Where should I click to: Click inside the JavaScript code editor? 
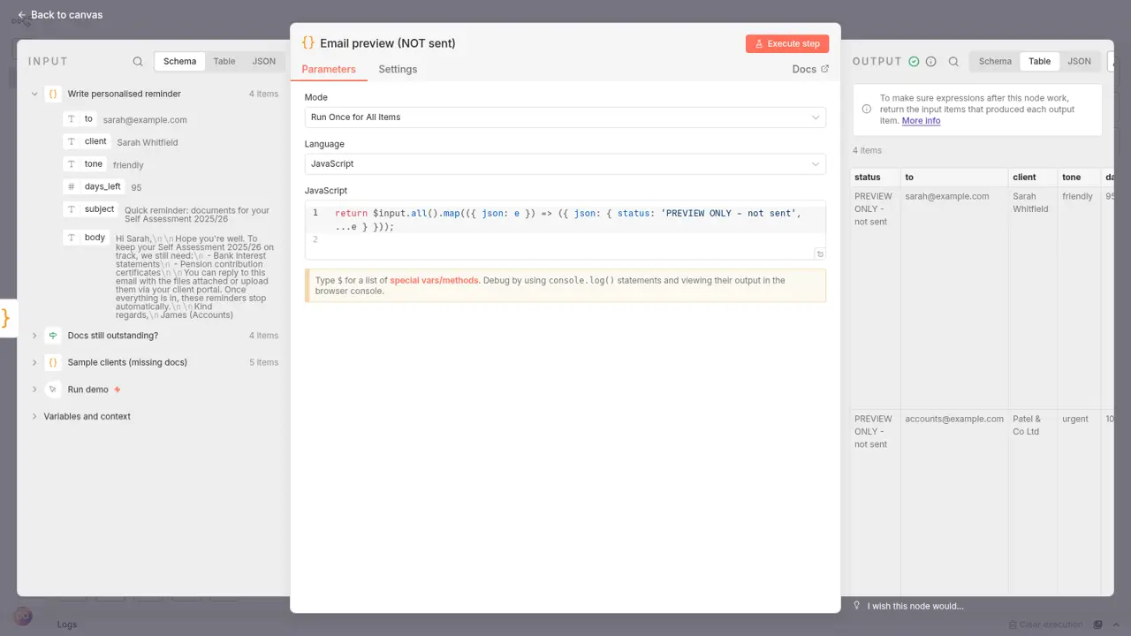(565, 230)
